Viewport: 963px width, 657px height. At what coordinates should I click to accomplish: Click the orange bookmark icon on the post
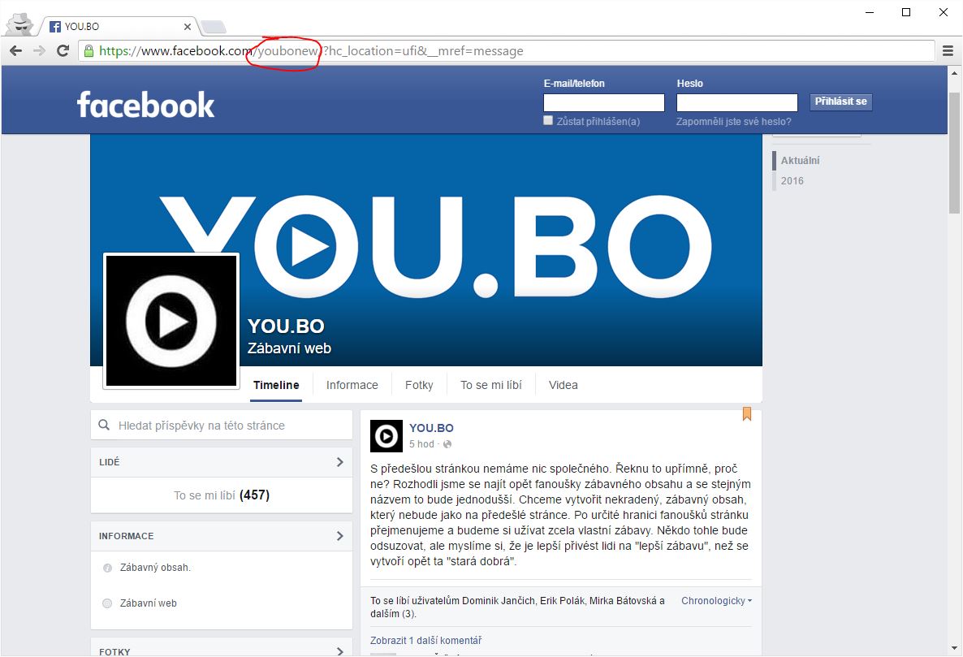(747, 414)
